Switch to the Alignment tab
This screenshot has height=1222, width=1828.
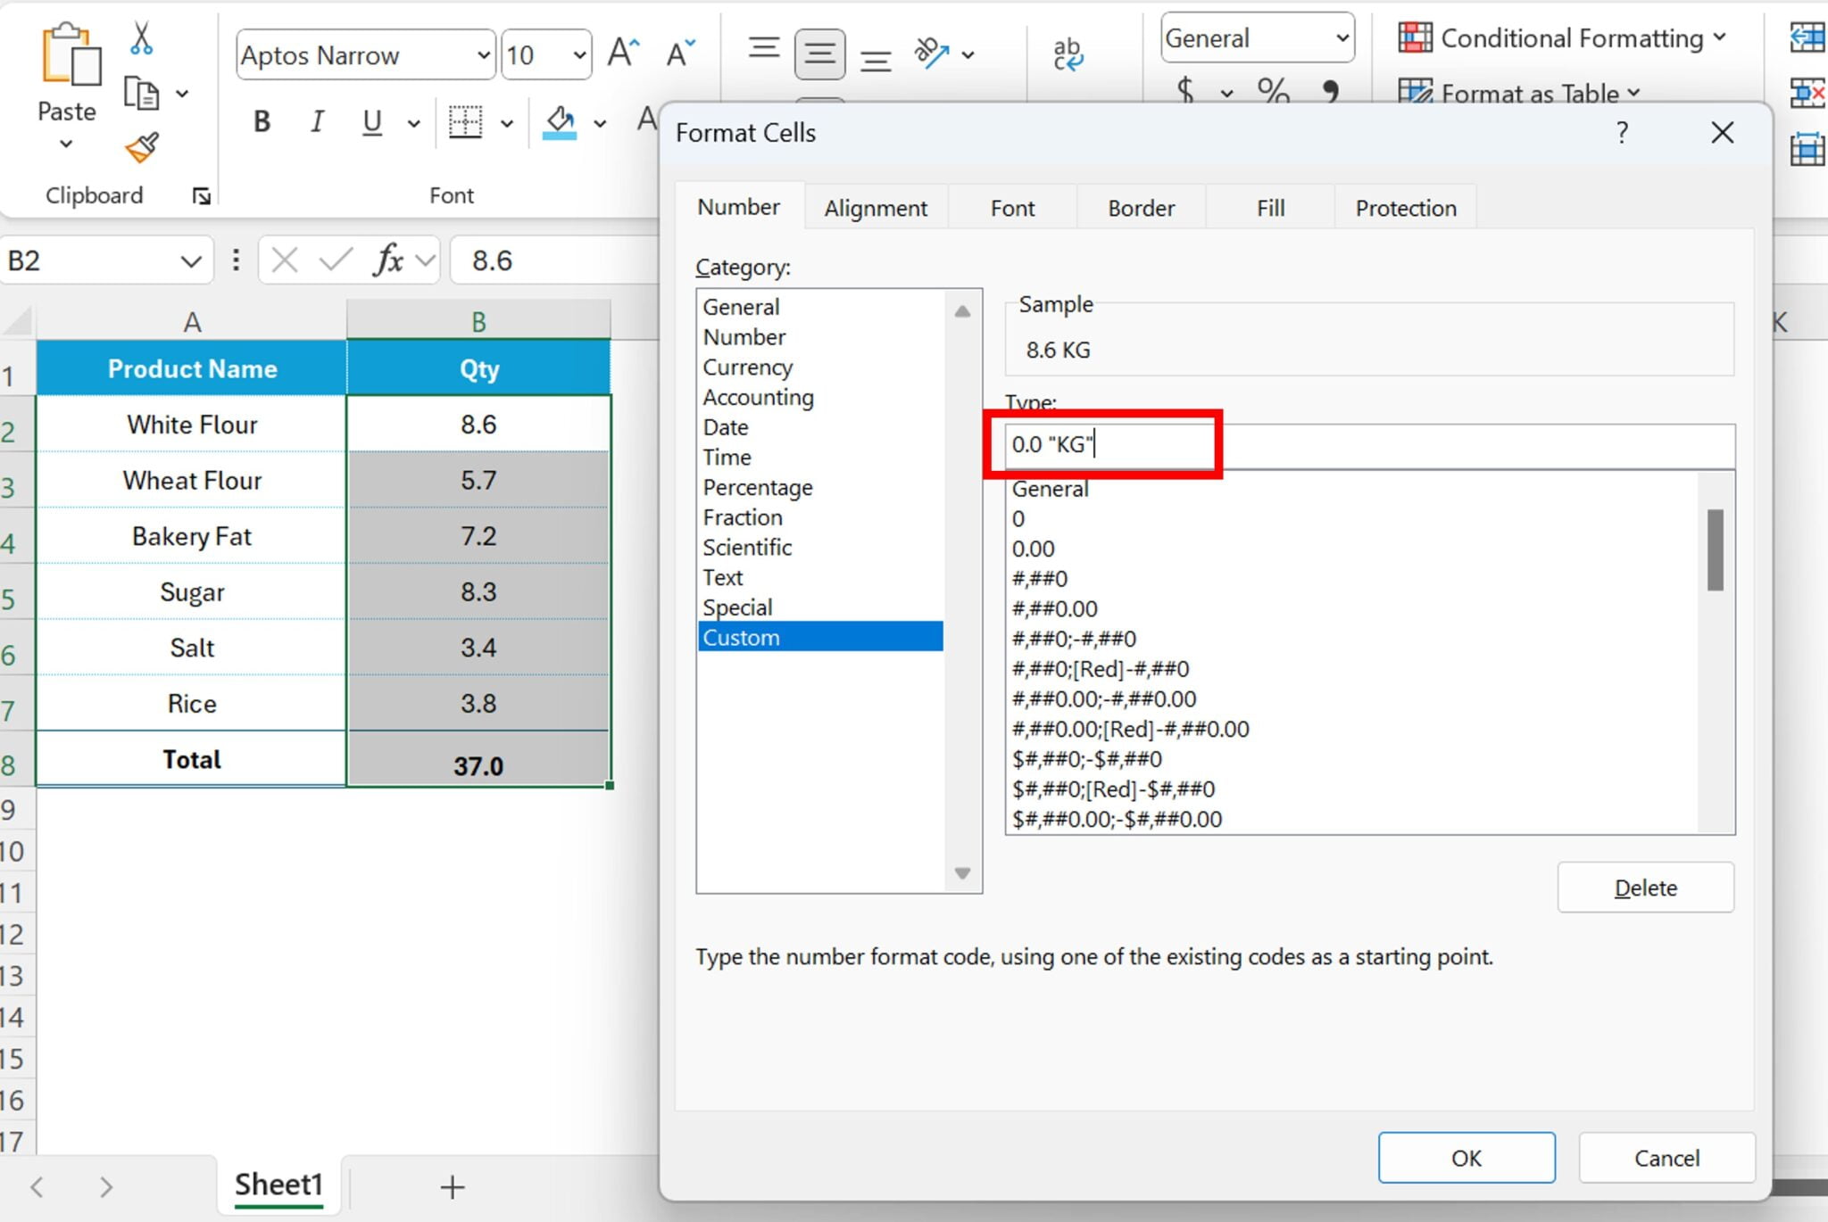click(x=876, y=207)
